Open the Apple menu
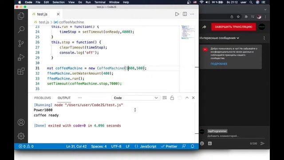This screenshot has width=284, height=160. 20,2
